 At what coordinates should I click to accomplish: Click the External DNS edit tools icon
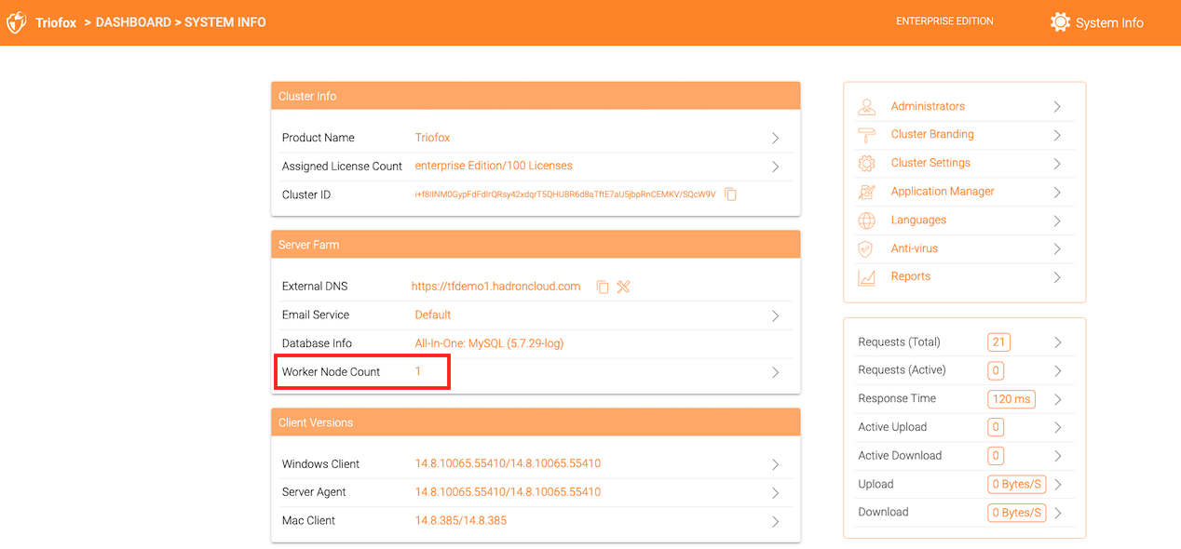(x=624, y=287)
